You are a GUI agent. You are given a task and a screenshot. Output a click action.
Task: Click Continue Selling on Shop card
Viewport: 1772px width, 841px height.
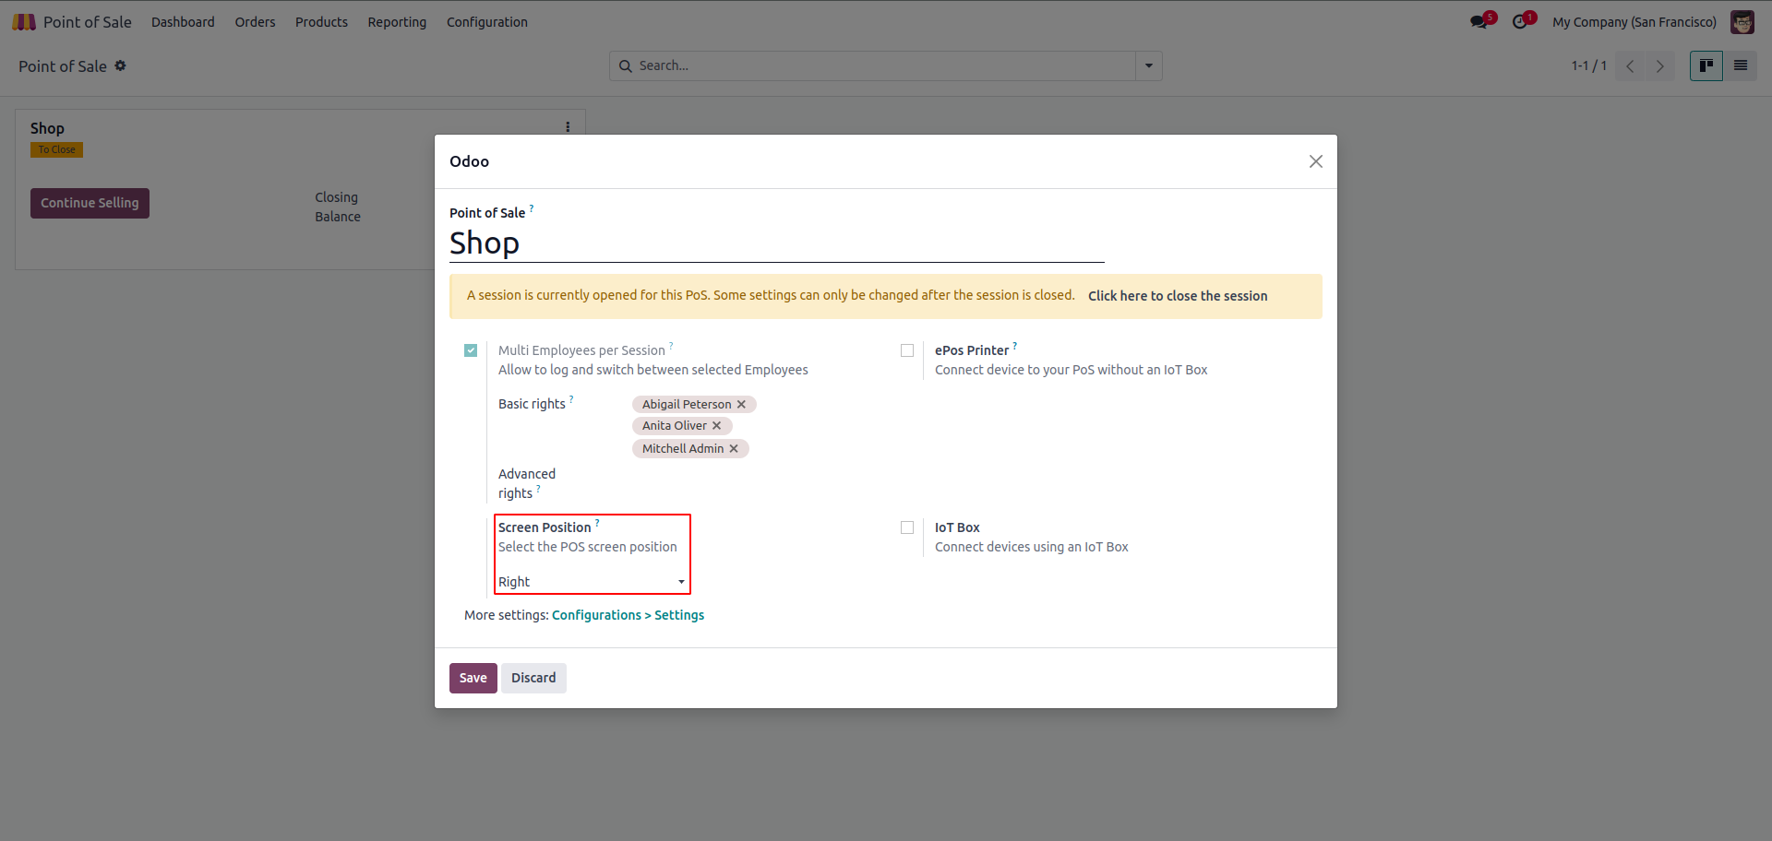[x=90, y=203]
